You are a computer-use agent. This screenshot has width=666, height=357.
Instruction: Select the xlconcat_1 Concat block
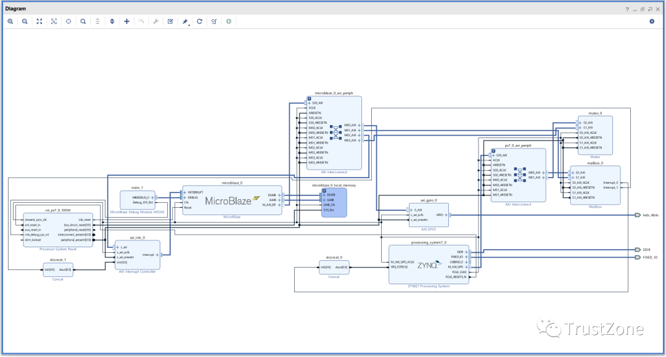58,269
